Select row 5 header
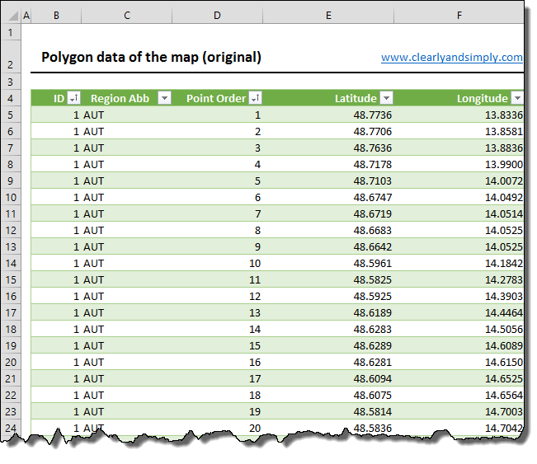 pos(11,115)
